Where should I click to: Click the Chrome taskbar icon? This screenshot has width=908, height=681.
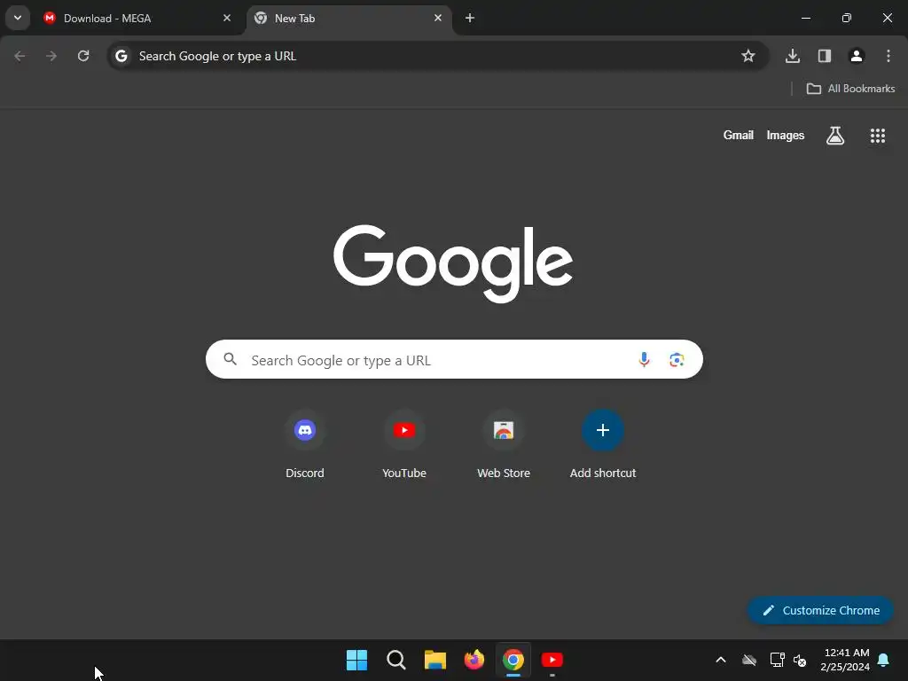(x=513, y=660)
